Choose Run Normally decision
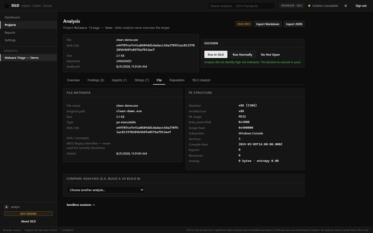Viewport: 373px width, 233px height. (242, 55)
